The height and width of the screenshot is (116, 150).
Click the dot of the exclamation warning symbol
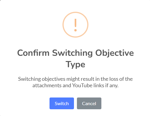coord(75,30)
